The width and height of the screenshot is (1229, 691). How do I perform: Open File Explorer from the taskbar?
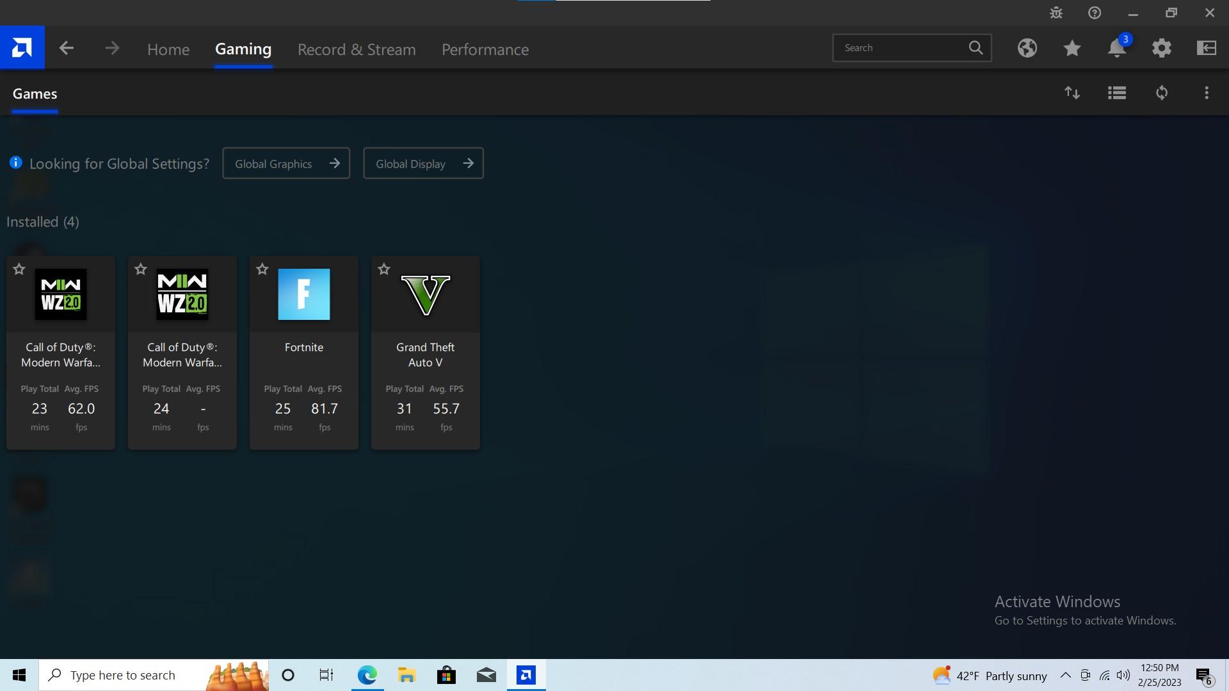click(x=406, y=675)
